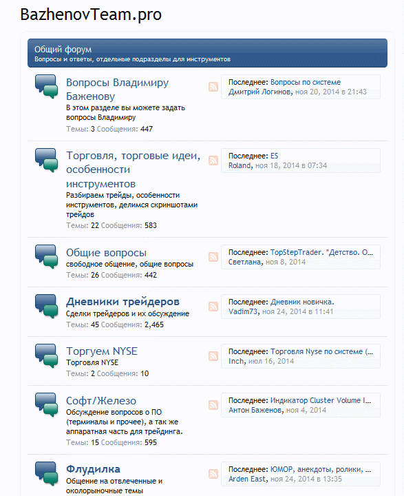Open latest thread Торговля Nyse по системе

(322, 352)
